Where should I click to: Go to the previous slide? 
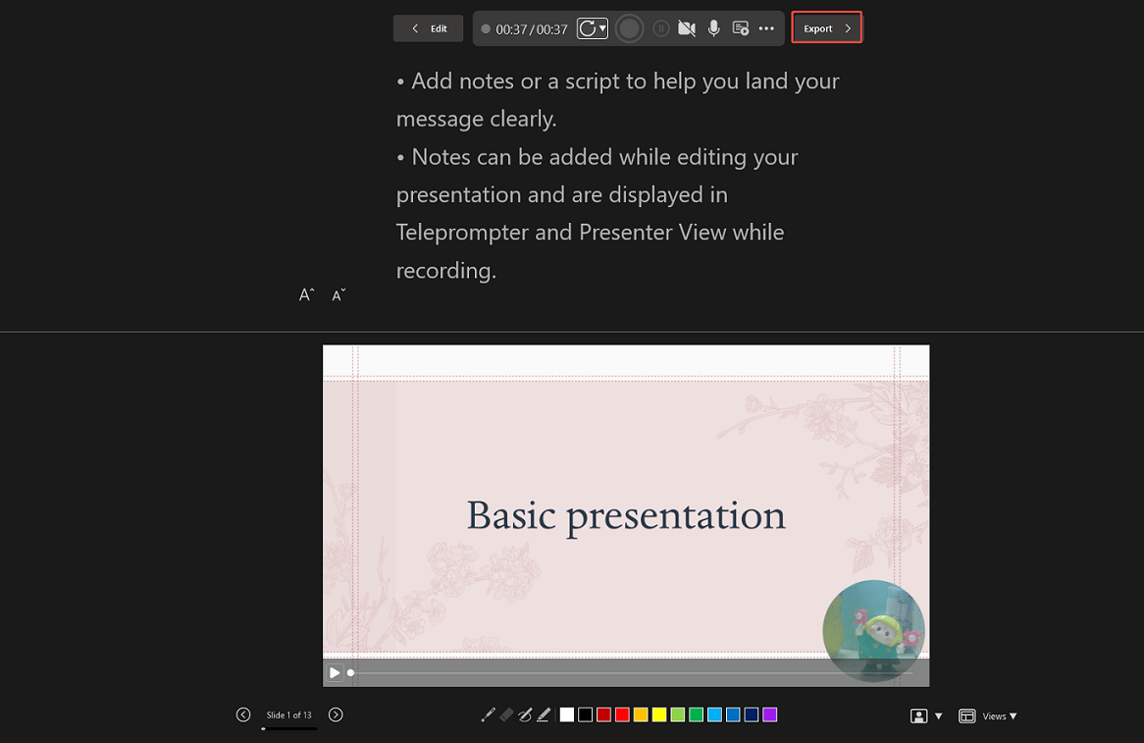click(243, 715)
